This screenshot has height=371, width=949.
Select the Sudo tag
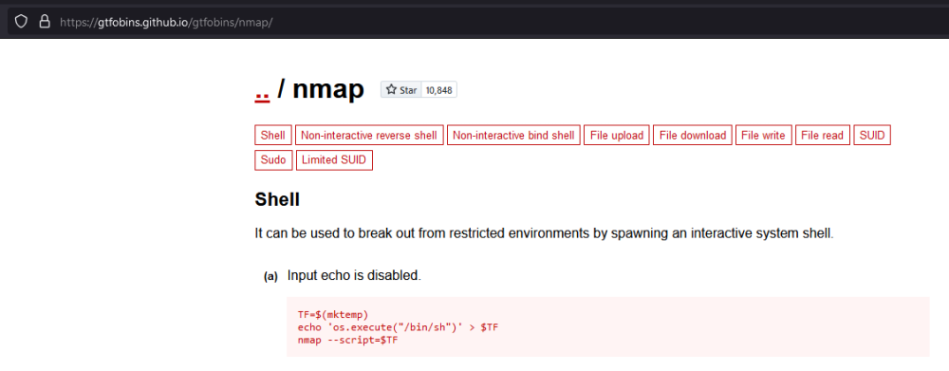[x=273, y=160]
